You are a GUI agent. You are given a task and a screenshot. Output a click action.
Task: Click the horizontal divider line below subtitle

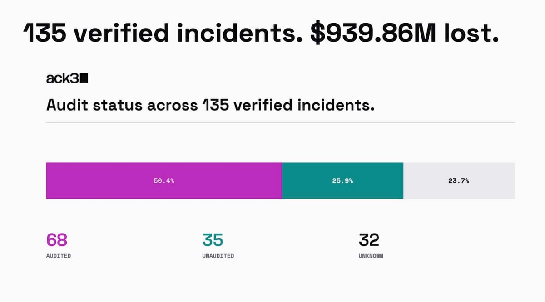(280, 122)
